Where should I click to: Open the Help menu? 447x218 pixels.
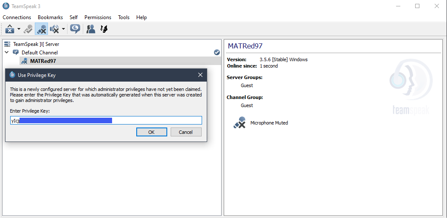click(141, 17)
